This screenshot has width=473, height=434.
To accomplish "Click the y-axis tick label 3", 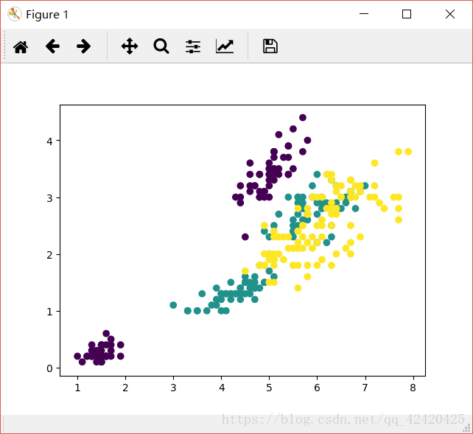I will click(x=49, y=198).
